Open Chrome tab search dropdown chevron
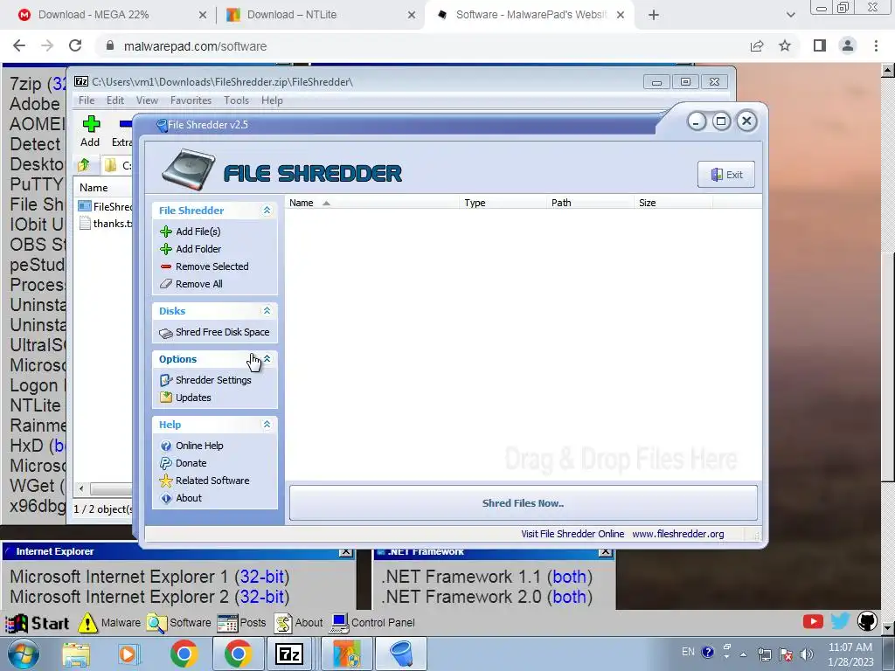 point(790,15)
